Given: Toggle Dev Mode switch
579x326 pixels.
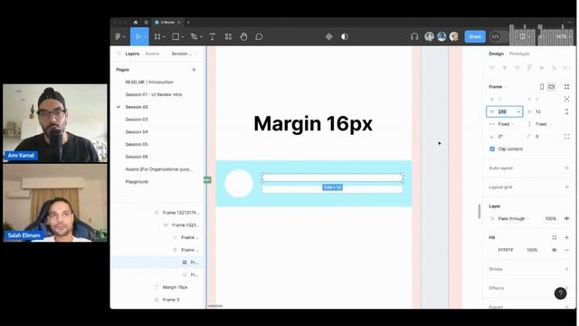Looking at the screenshot, I should point(498,36).
